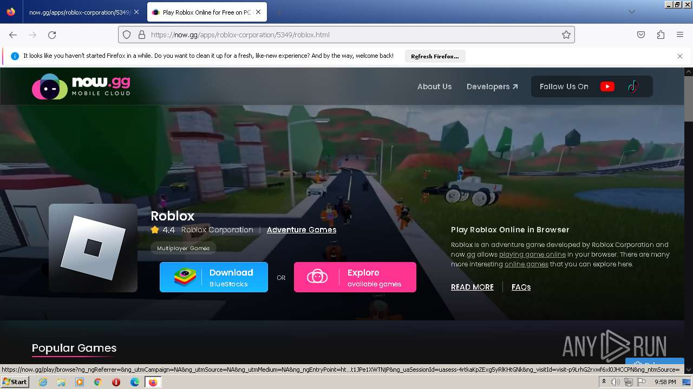Go back with the back arrow
Viewport: 693px width, 389px height.
(x=13, y=35)
